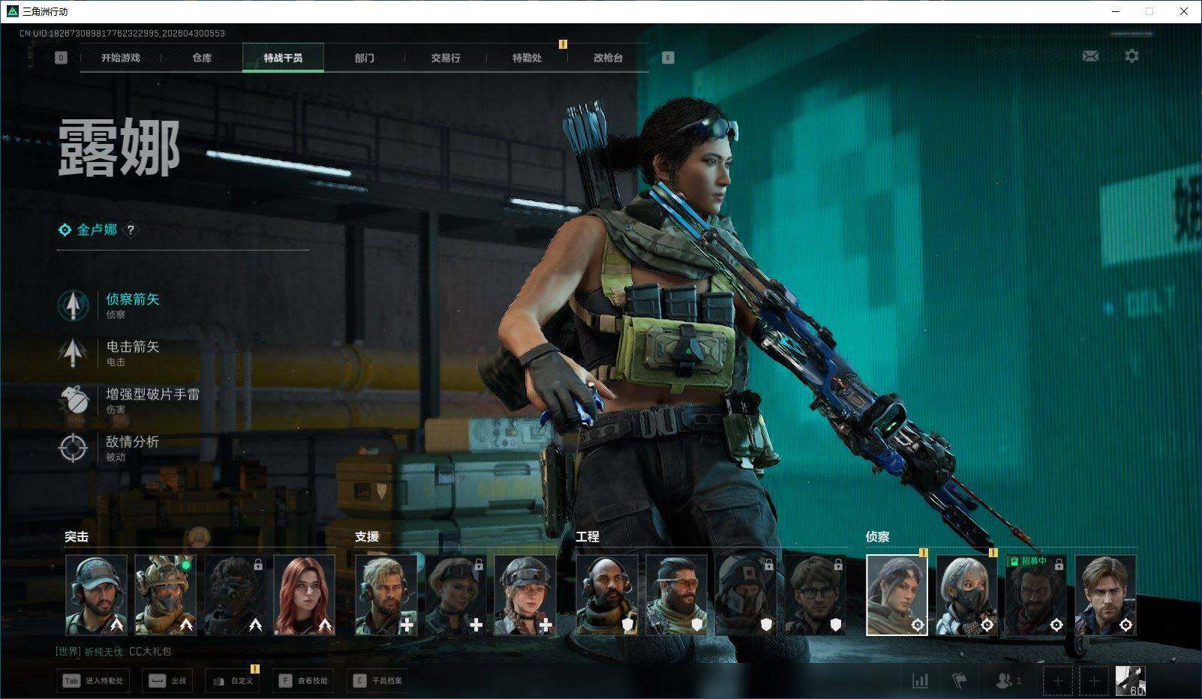Screen dimensions: 1202x699
Task: Select the locked masked 工程 operator
Action: [746, 595]
